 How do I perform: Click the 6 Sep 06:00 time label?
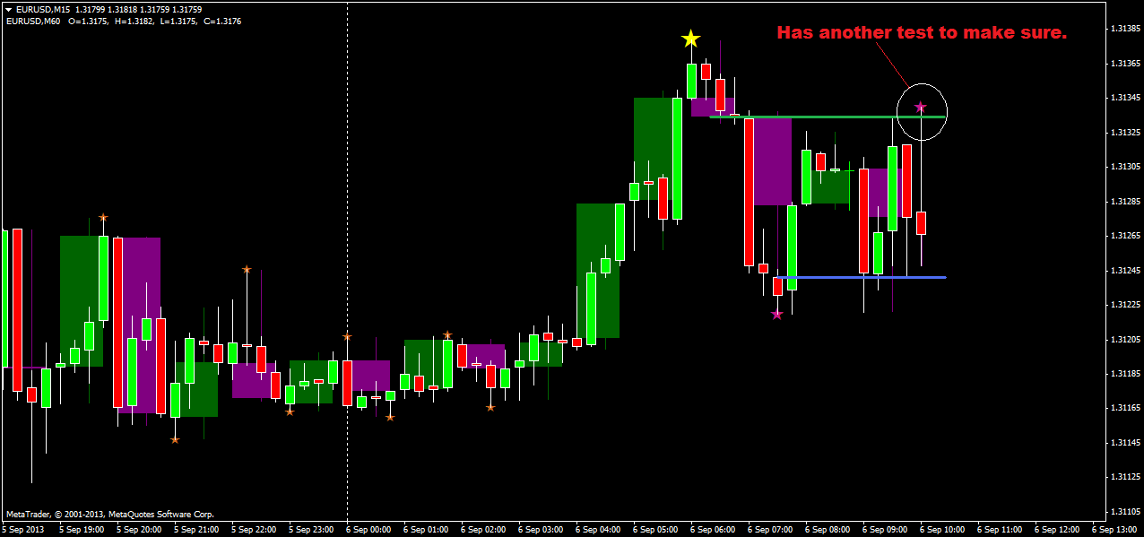point(714,530)
